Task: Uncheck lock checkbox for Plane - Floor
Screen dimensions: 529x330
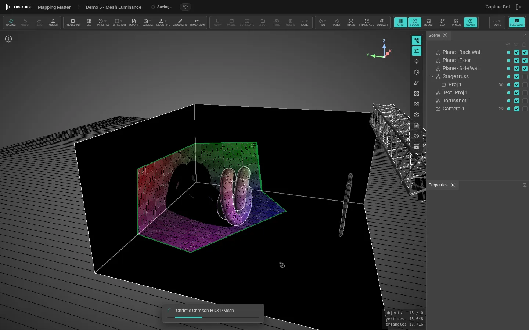Action: tap(525, 60)
